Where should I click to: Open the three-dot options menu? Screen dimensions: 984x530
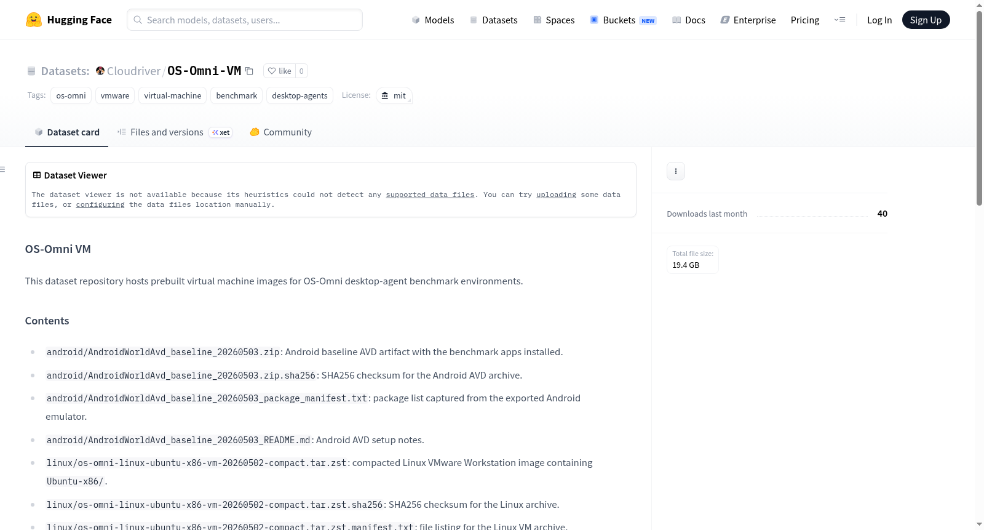coord(676,171)
